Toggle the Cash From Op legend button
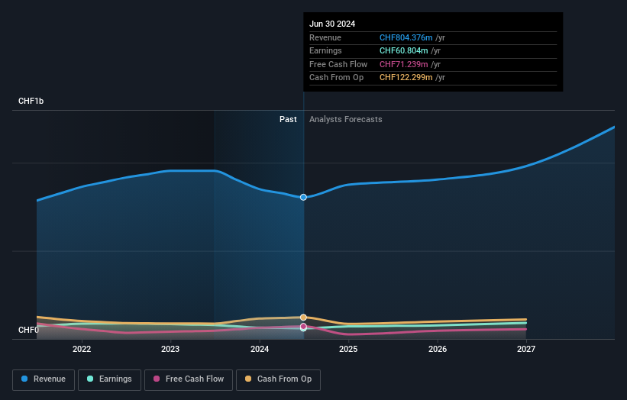This screenshot has width=627, height=400. [278, 379]
